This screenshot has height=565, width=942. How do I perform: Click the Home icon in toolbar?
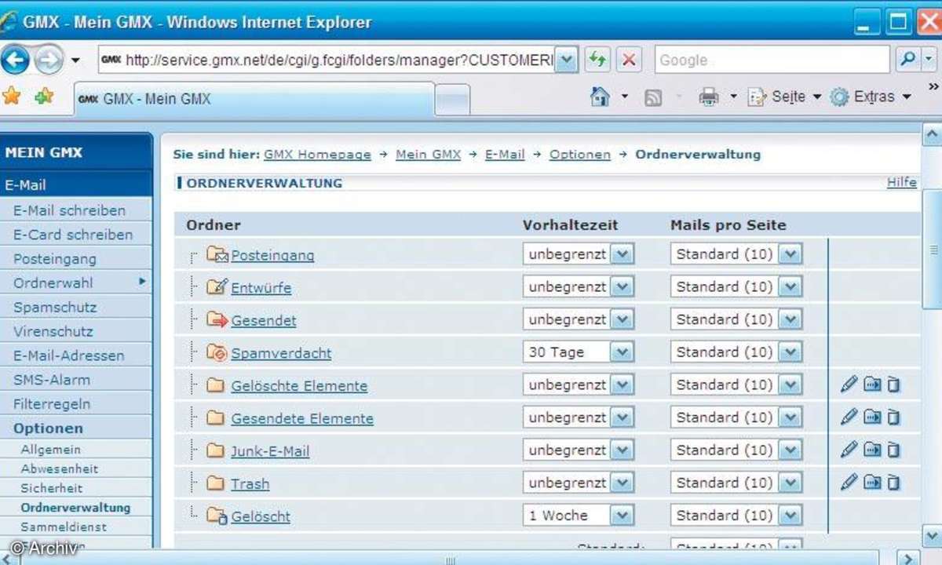point(600,97)
